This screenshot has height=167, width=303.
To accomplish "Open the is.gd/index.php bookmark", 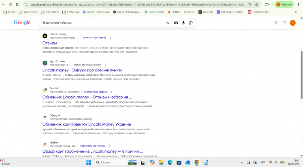I will (x=258, y=12).
